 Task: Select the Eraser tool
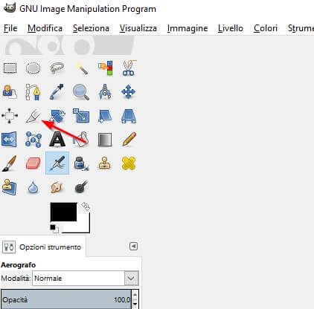point(33,163)
